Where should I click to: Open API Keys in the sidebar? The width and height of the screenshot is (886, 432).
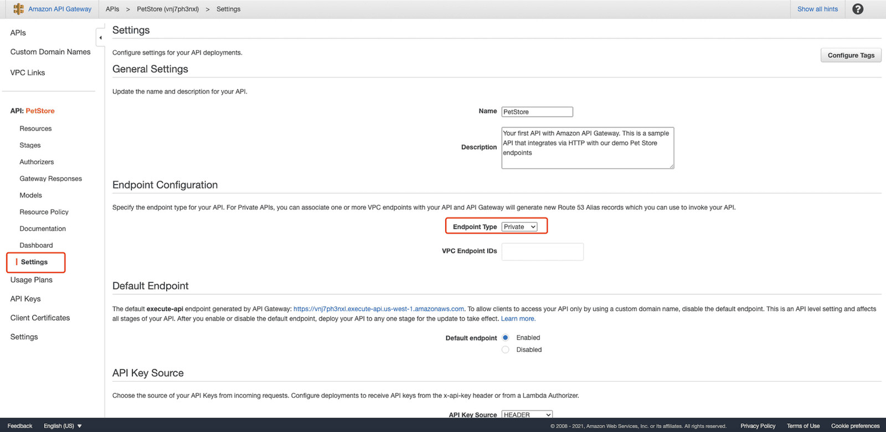point(25,299)
